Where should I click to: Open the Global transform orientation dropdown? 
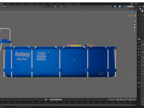[46, 6]
